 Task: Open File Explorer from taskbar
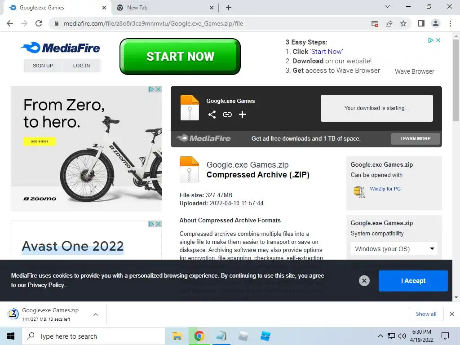coord(177,336)
